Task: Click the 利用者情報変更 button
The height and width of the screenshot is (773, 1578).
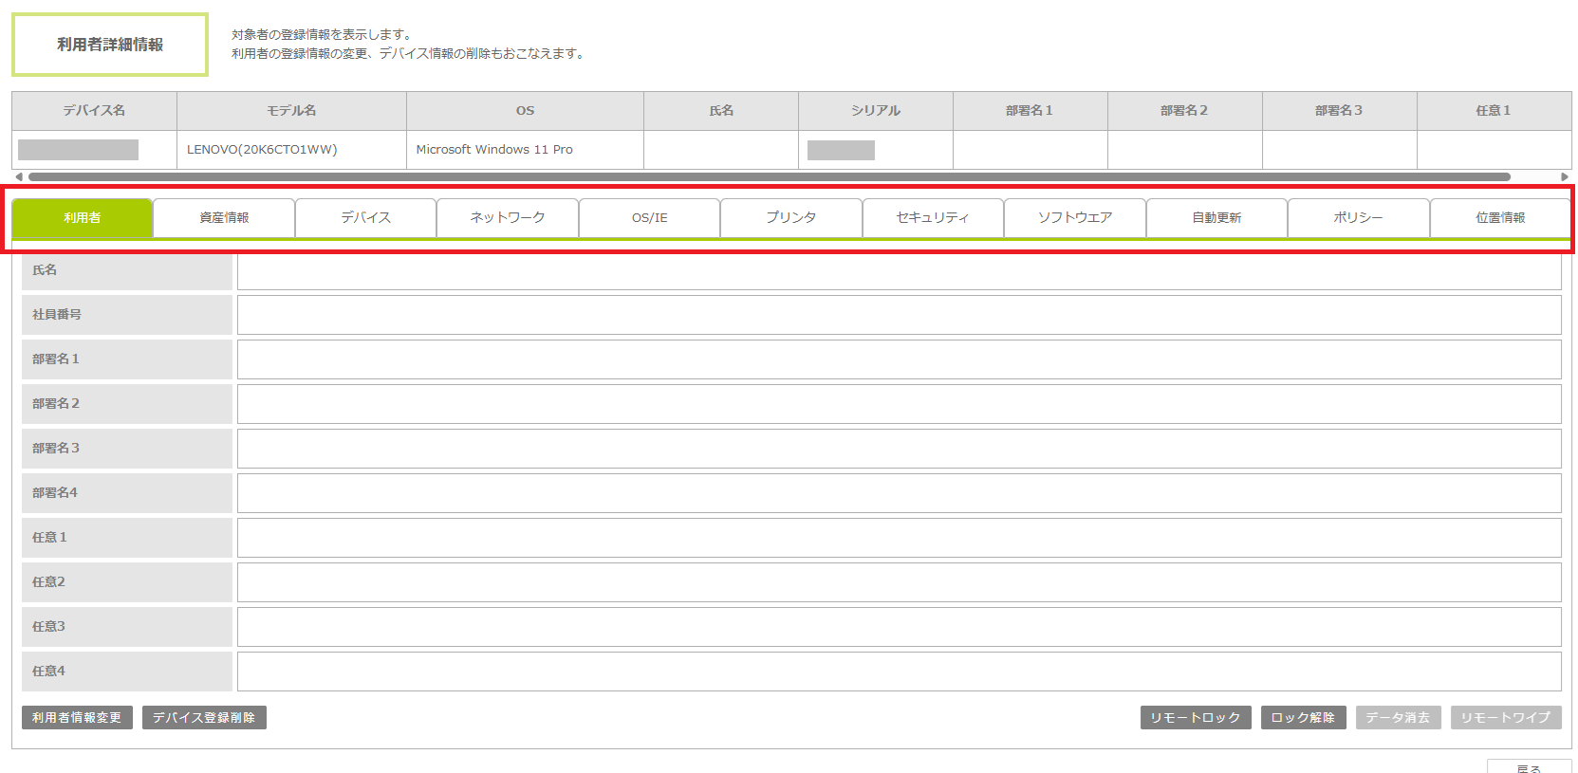Action: [x=77, y=718]
